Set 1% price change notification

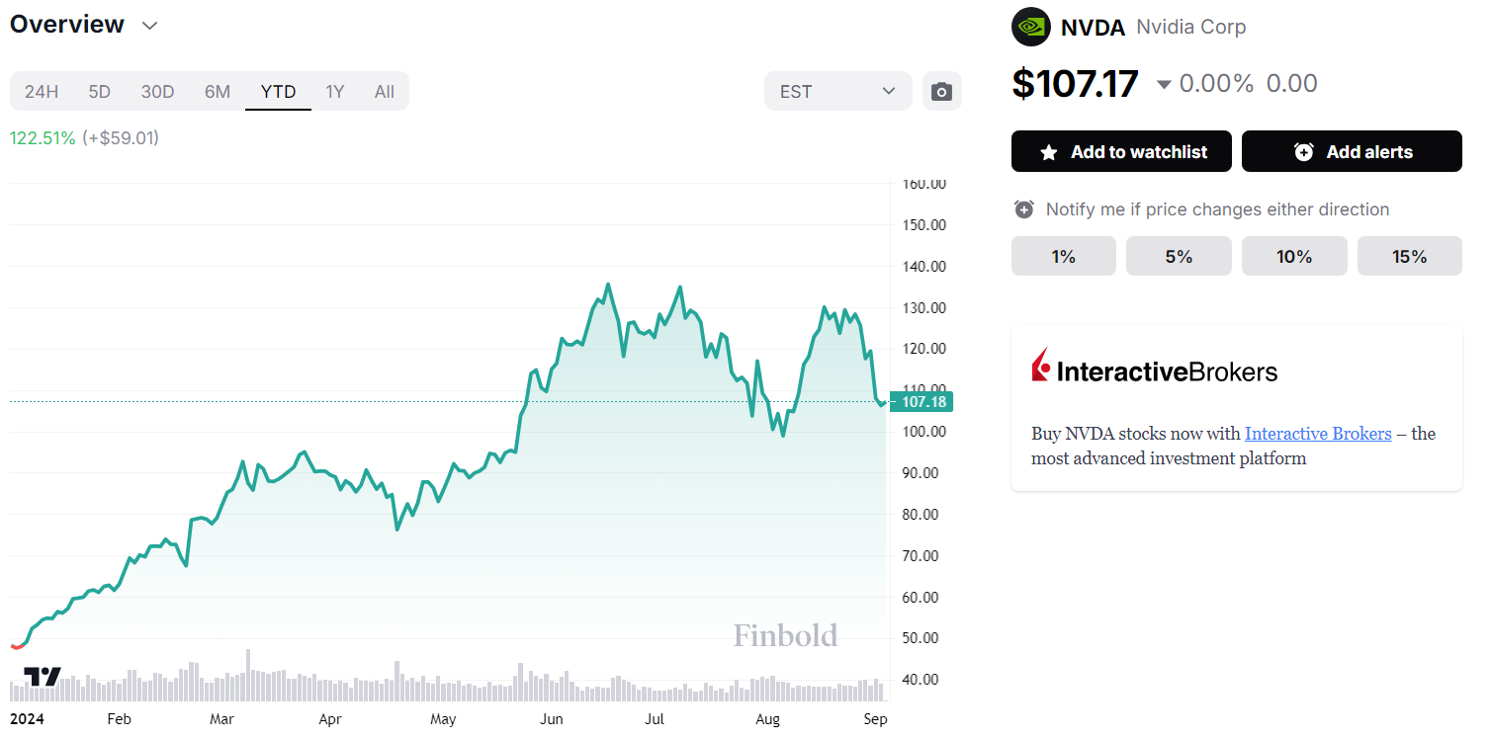click(1064, 256)
